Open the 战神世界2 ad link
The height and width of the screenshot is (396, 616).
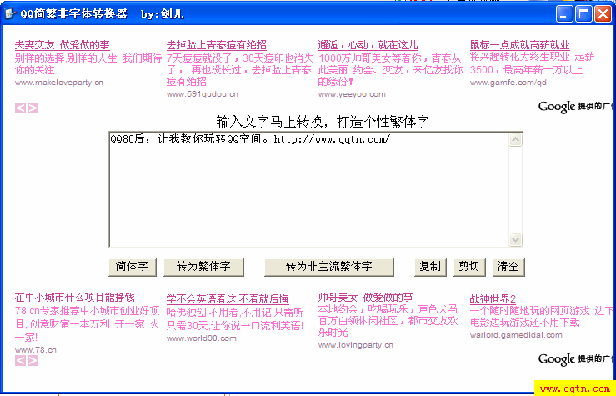click(493, 298)
